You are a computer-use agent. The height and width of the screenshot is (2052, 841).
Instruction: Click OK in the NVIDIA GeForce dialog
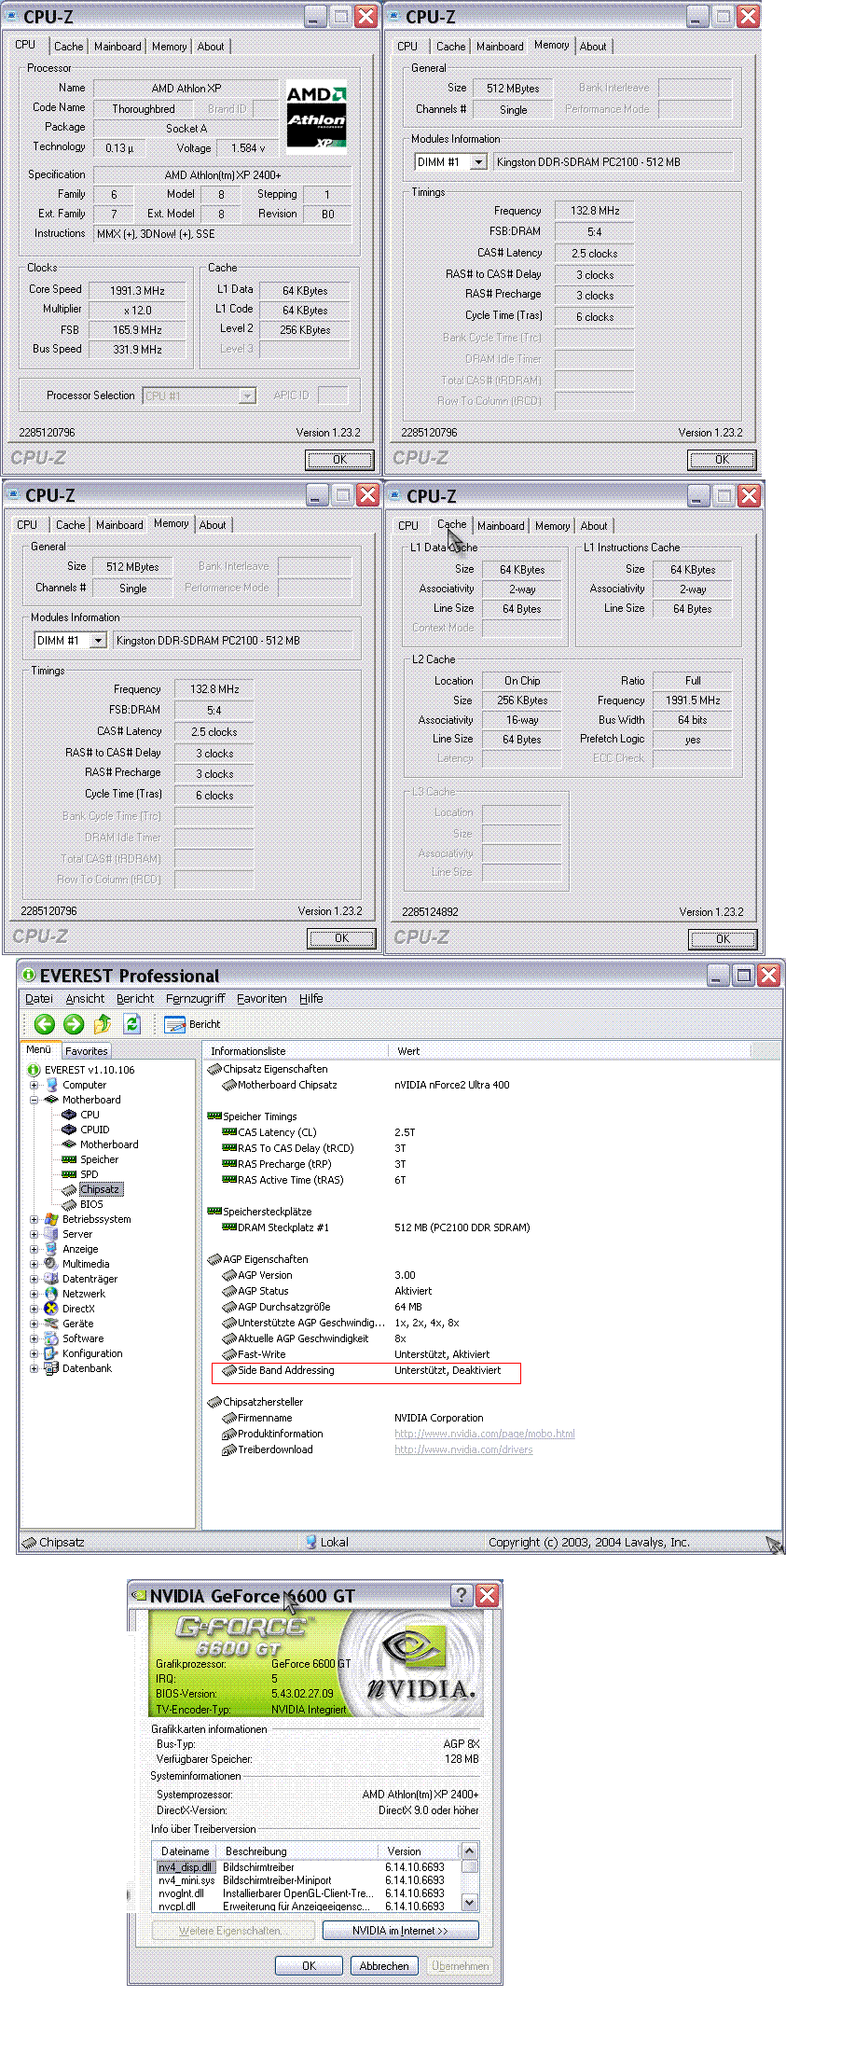click(x=309, y=1966)
